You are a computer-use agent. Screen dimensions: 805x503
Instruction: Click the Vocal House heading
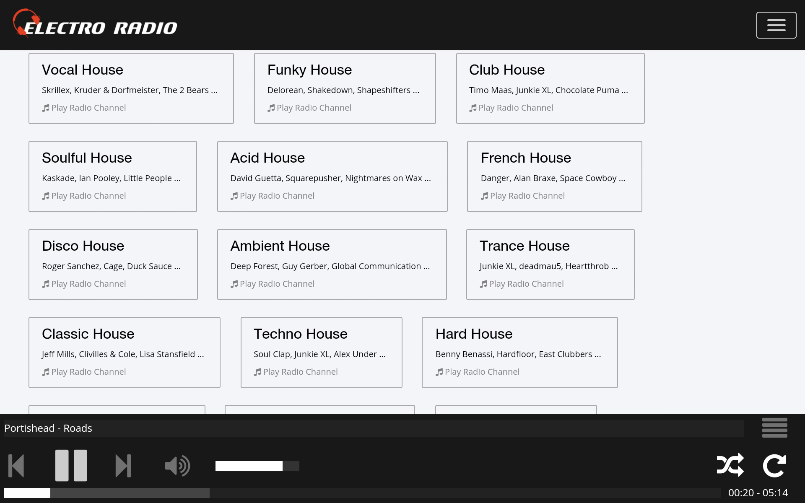(83, 70)
